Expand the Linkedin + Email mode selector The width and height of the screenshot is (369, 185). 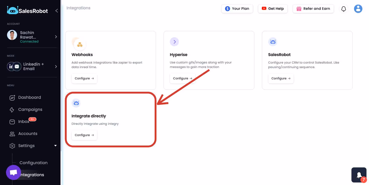click(56, 66)
